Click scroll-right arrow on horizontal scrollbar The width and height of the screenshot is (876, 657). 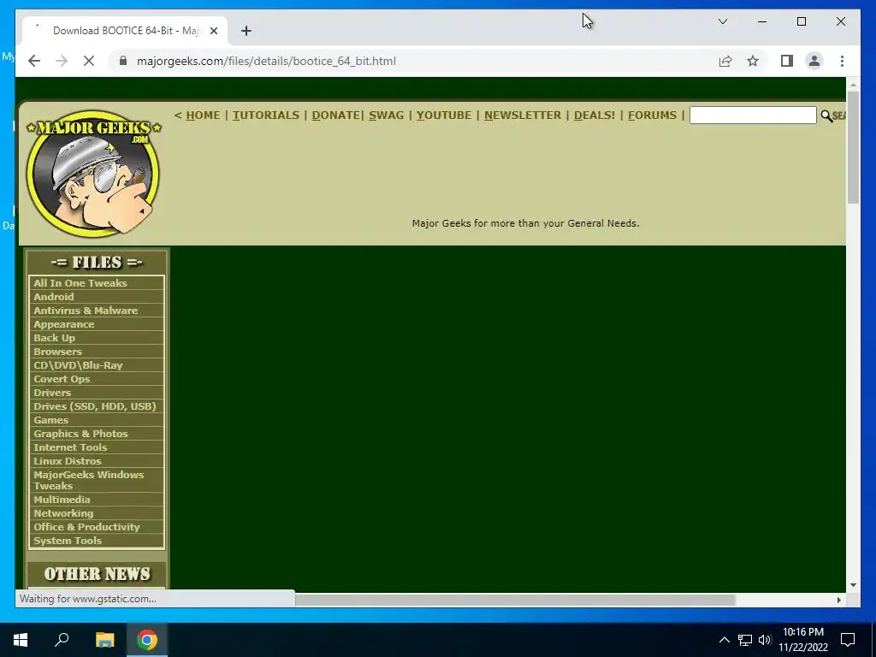point(839,600)
